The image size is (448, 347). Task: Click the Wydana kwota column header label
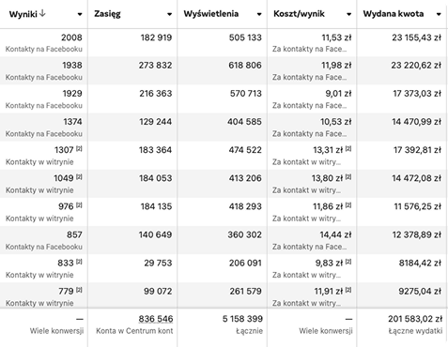394,14
